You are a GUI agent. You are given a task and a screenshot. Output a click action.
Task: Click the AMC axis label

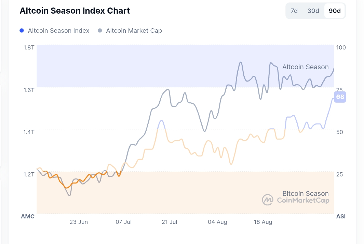[x=28, y=216]
